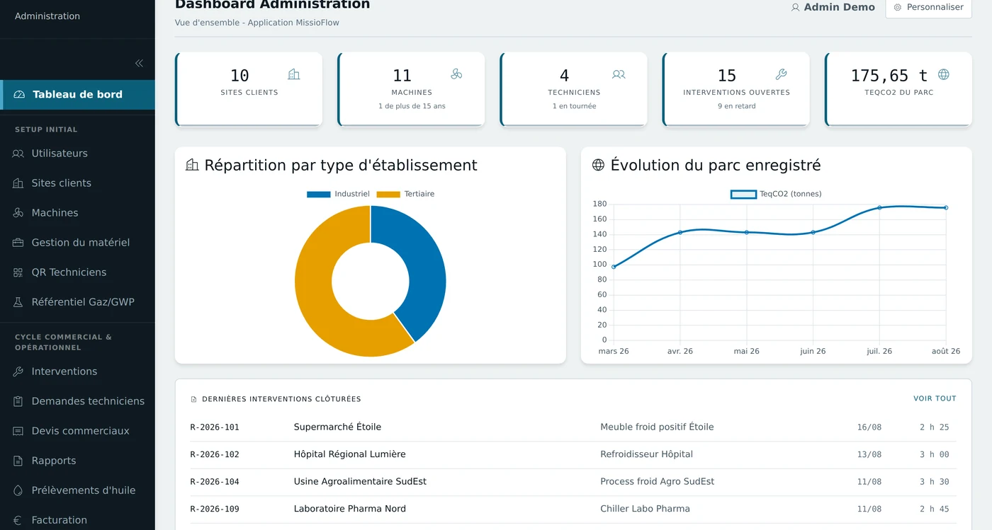
Task: Click Meuble froid positif Étoile cell
Action: coord(657,427)
